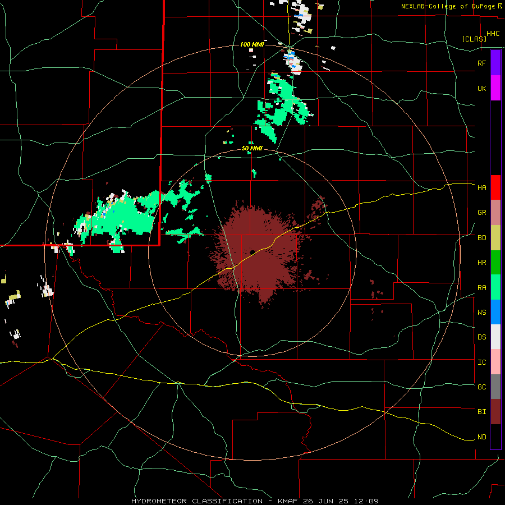This screenshot has width=505, height=505.
Task: Click the HR legend label
Action: point(481,263)
